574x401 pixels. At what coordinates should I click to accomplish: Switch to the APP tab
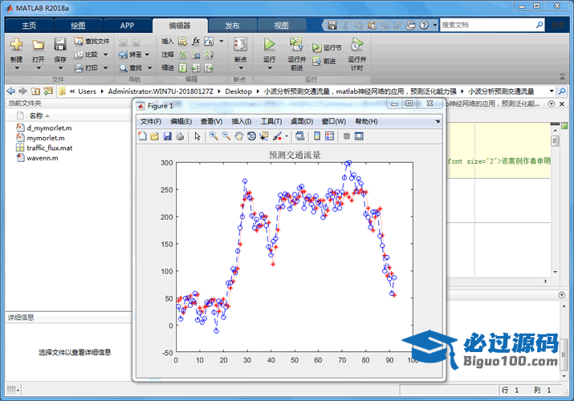tap(127, 26)
